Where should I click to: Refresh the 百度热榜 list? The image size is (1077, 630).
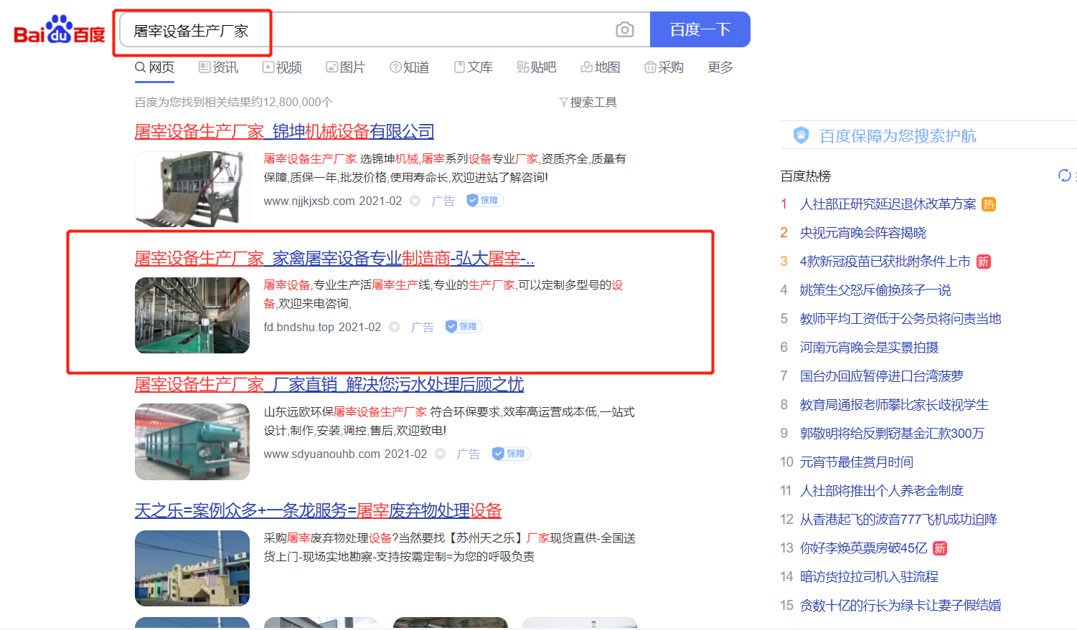click(1065, 176)
